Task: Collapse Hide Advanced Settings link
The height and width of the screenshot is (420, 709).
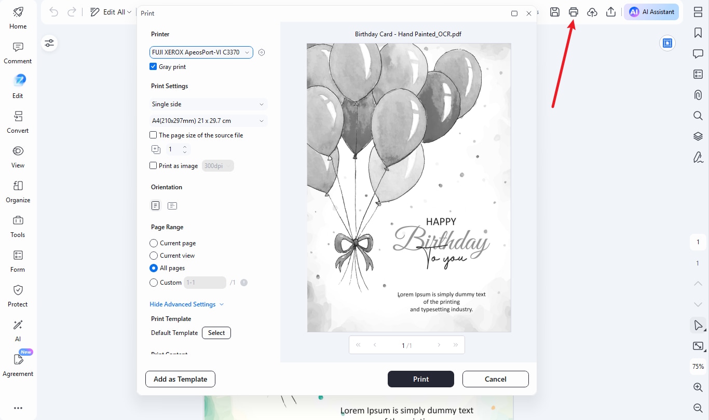Action: (187, 304)
